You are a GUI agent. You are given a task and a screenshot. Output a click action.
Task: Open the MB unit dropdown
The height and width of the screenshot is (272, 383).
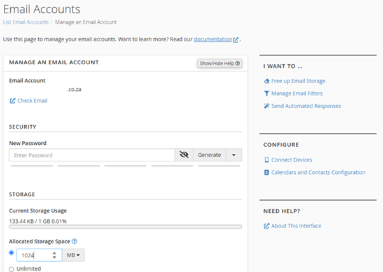tap(73, 255)
